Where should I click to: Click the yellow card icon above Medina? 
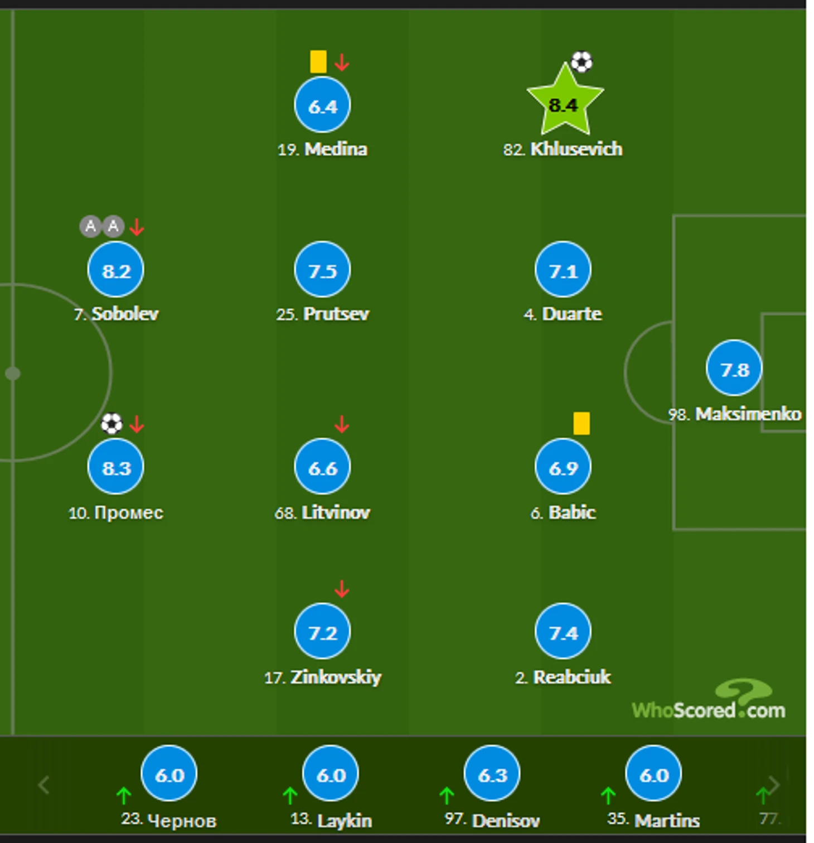click(x=318, y=61)
